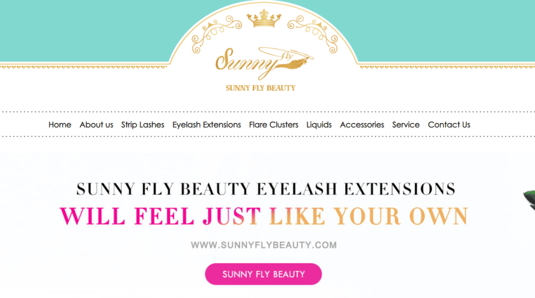Click the gold crown emblem
Image resolution: width=535 pixels, height=298 pixels.
coord(264,18)
